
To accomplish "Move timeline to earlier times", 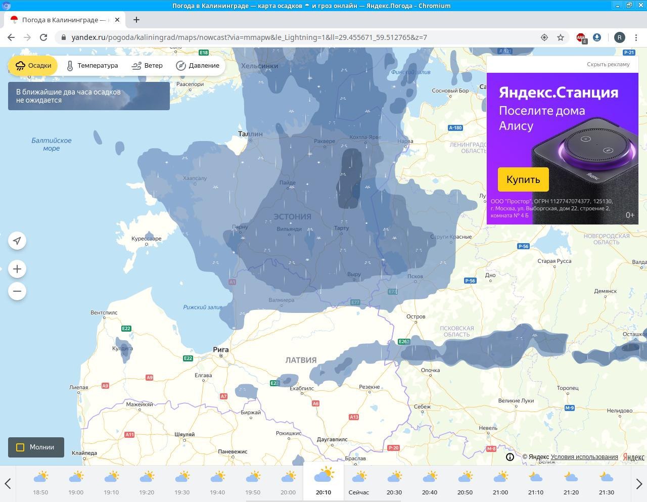I will (x=8, y=484).
